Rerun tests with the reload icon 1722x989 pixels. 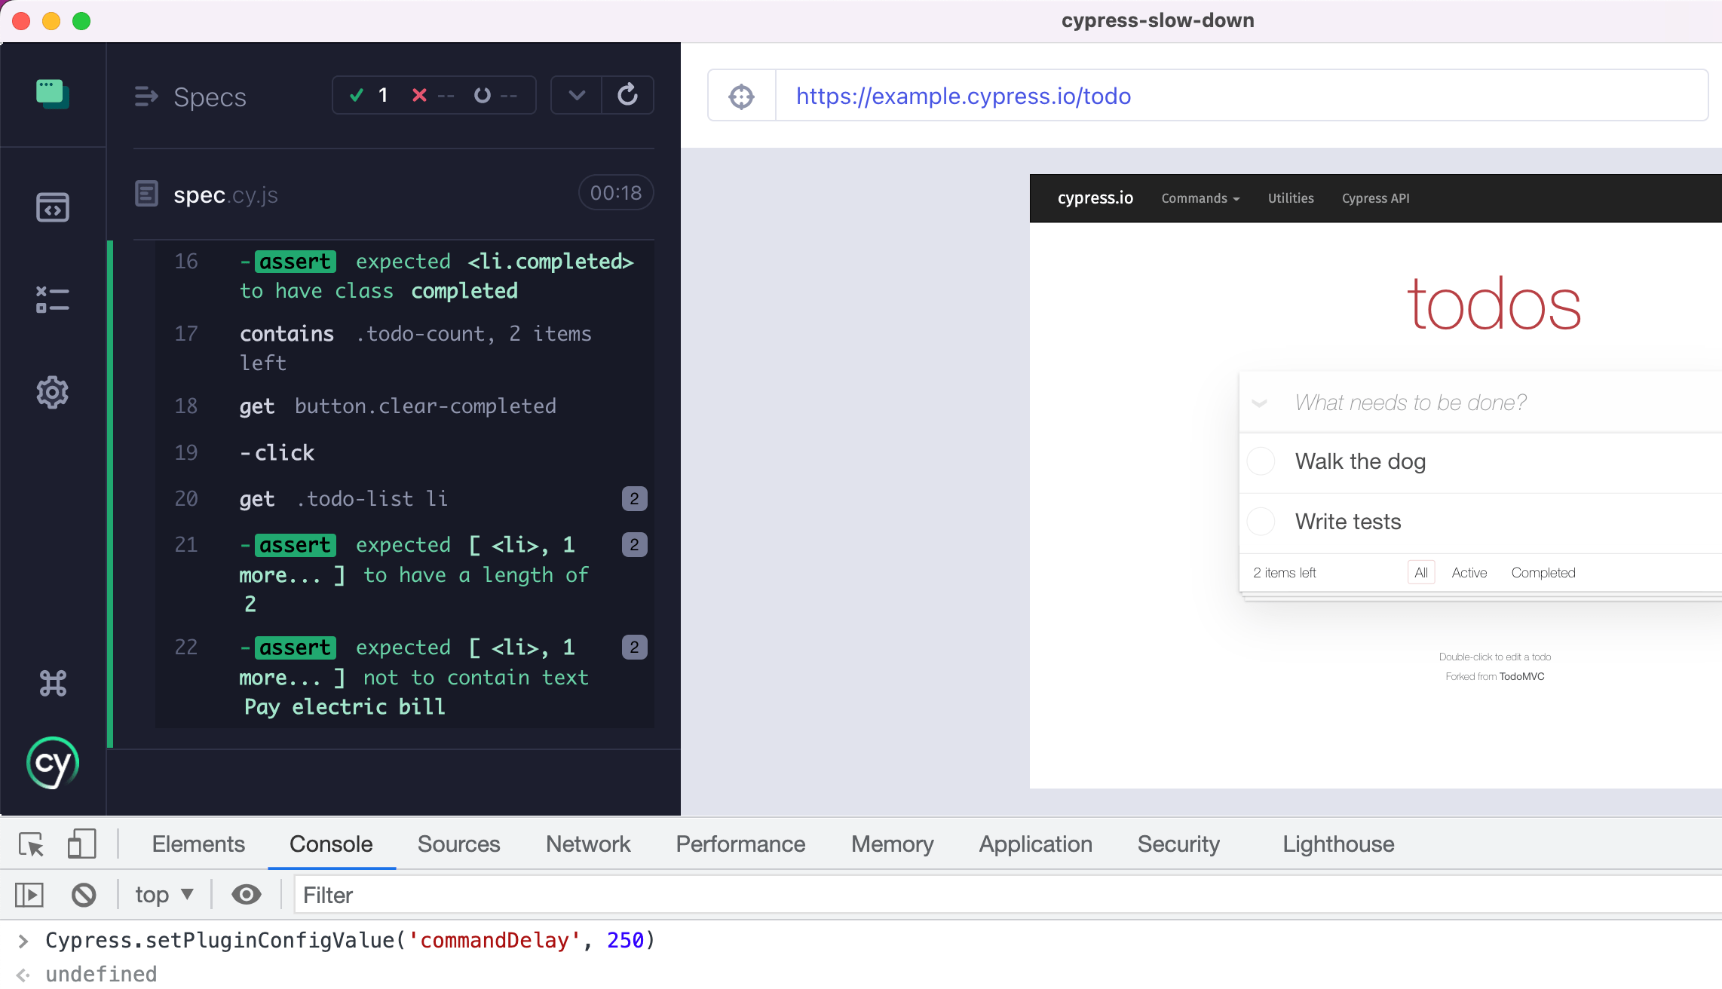pyautogui.click(x=627, y=95)
